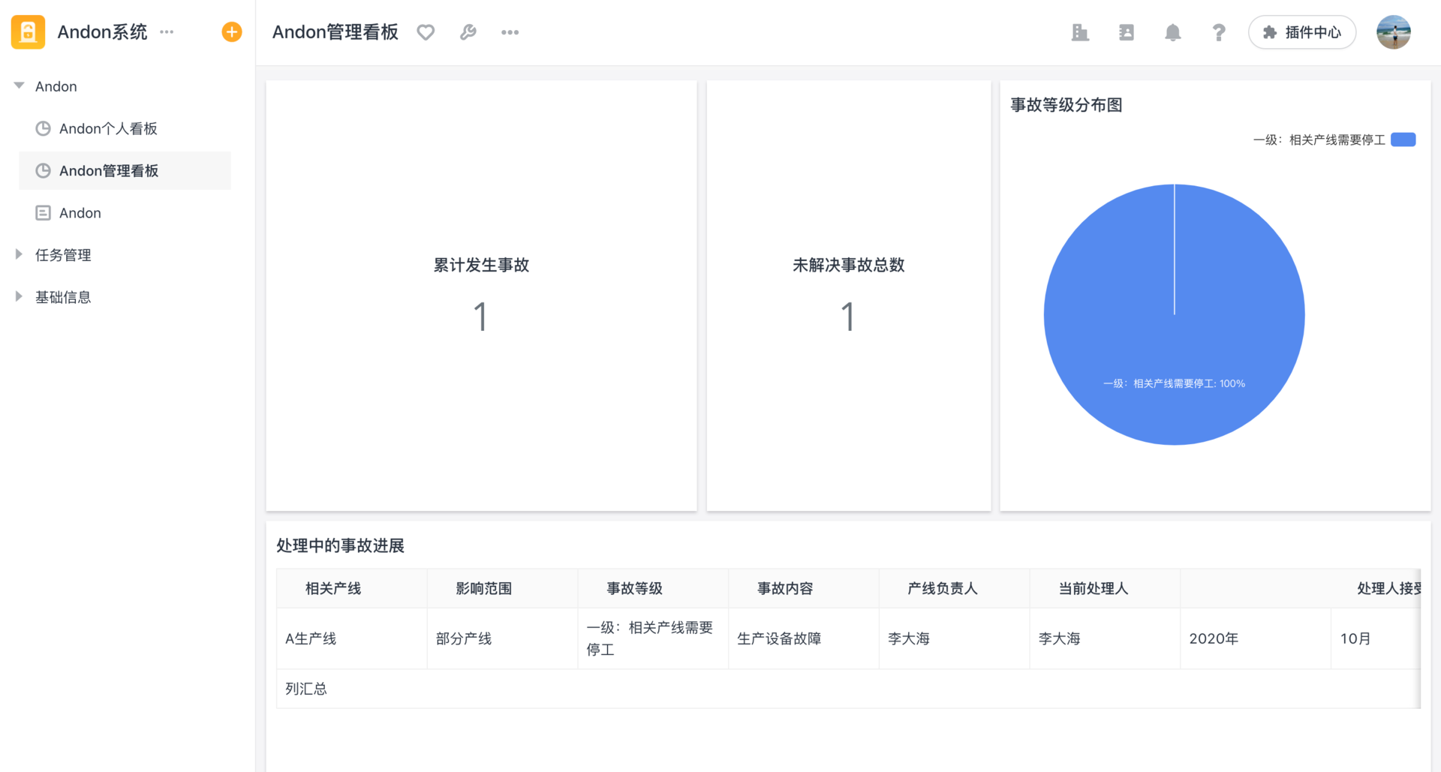Click the A生产线 cell
Image resolution: width=1441 pixels, height=772 pixels.
point(352,638)
